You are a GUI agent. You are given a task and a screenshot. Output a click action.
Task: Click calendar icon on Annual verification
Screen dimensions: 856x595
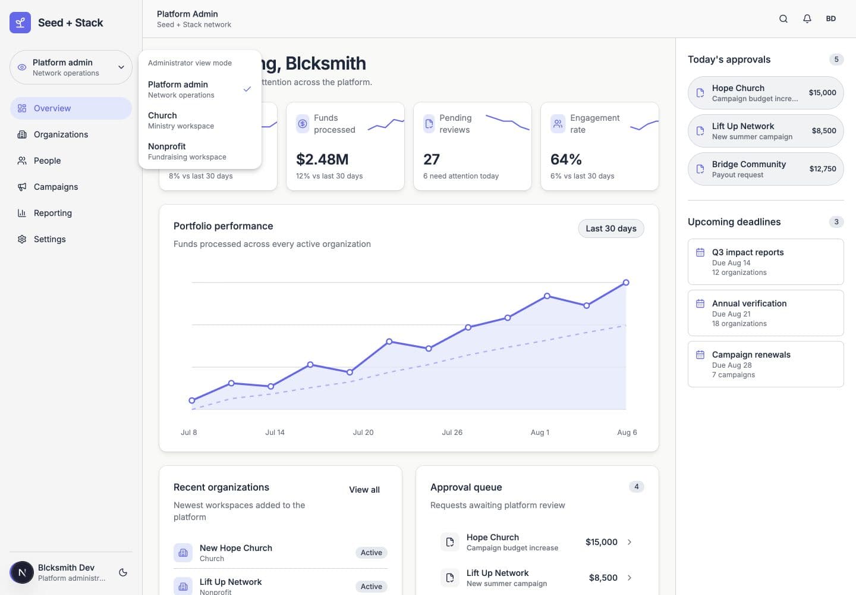coord(700,303)
